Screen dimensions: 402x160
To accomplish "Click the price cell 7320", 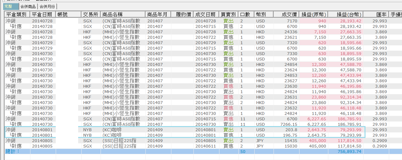I will click(x=286, y=43).
